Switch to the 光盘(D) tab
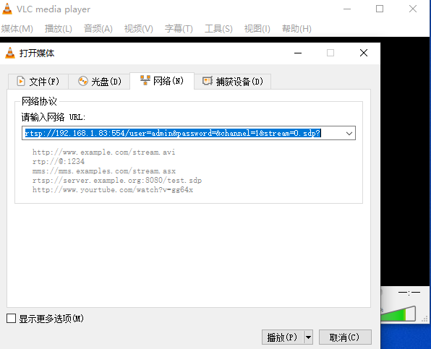 point(99,82)
